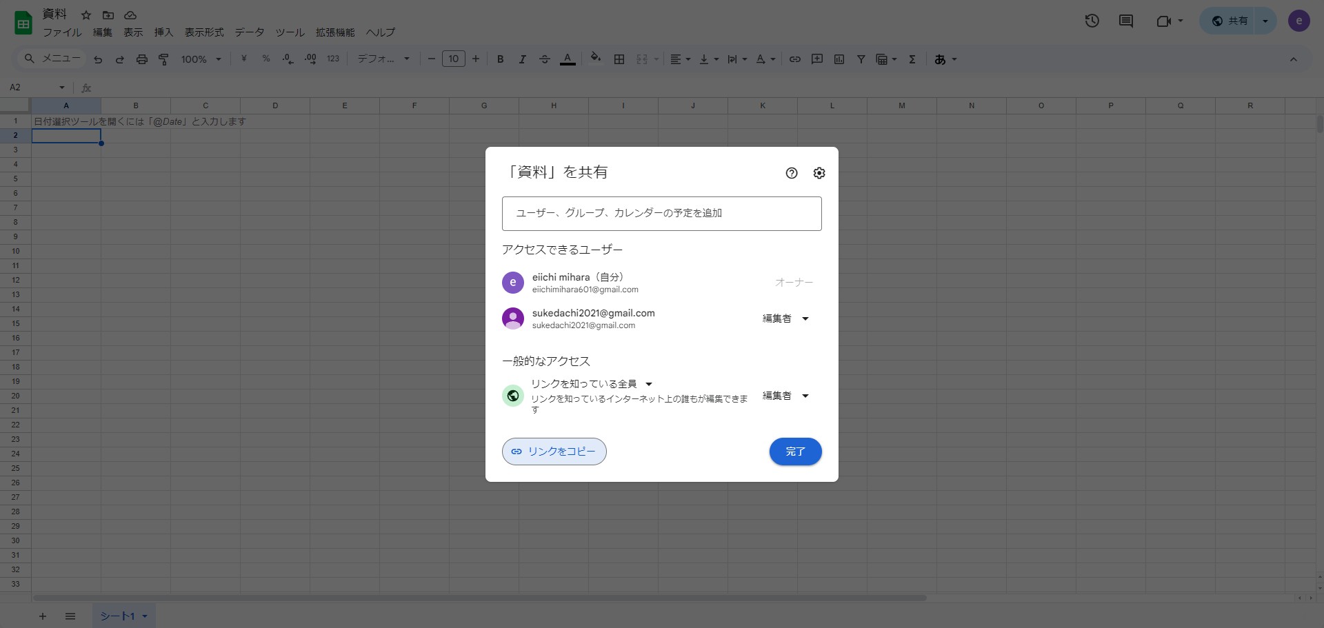The image size is (1324, 628).
Task: Toggle italic formatting
Action: [523, 59]
